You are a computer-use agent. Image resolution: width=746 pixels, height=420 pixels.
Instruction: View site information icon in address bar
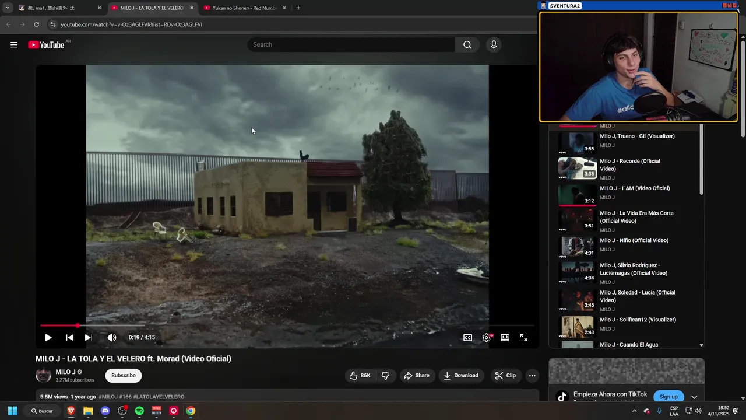[53, 24]
